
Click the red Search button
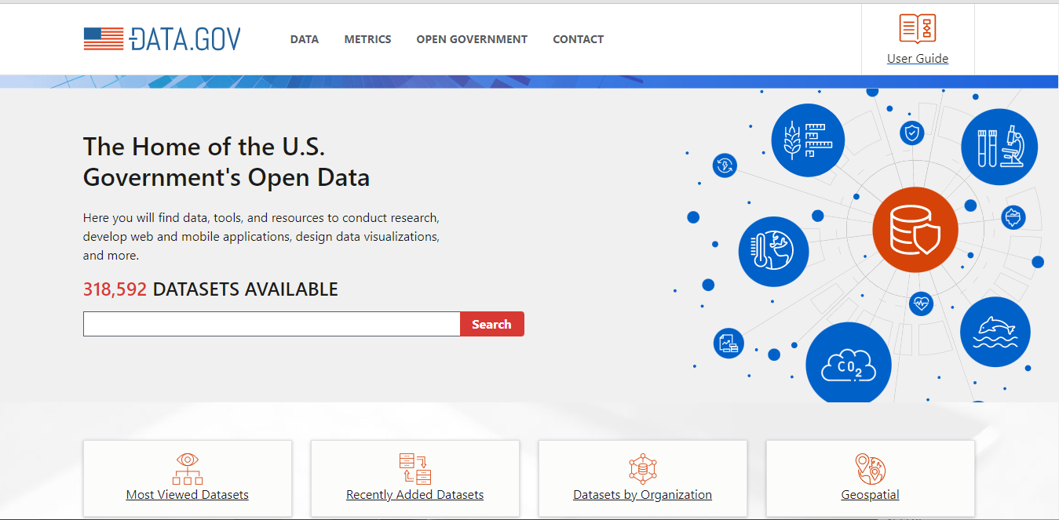(x=491, y=323)
